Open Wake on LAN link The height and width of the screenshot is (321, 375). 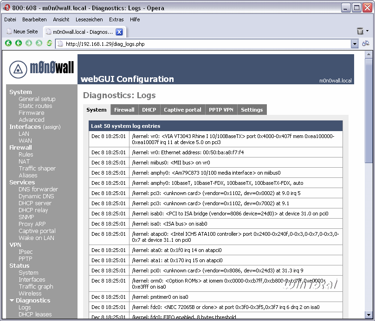tap(36, 238)
